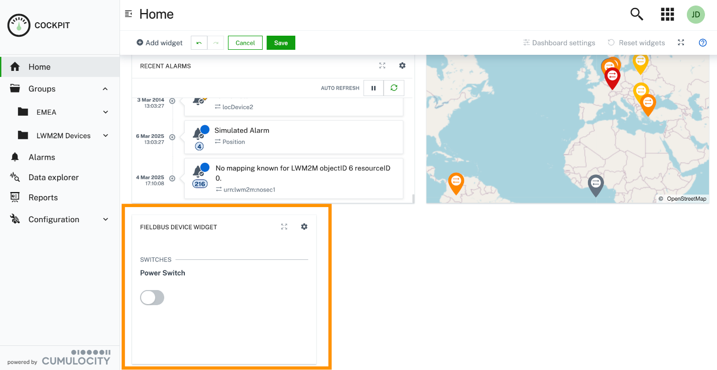Expand Recent Alarms widget to fullscreen
This screenshot has width=717, height=370.
click(x=382, y=65)
